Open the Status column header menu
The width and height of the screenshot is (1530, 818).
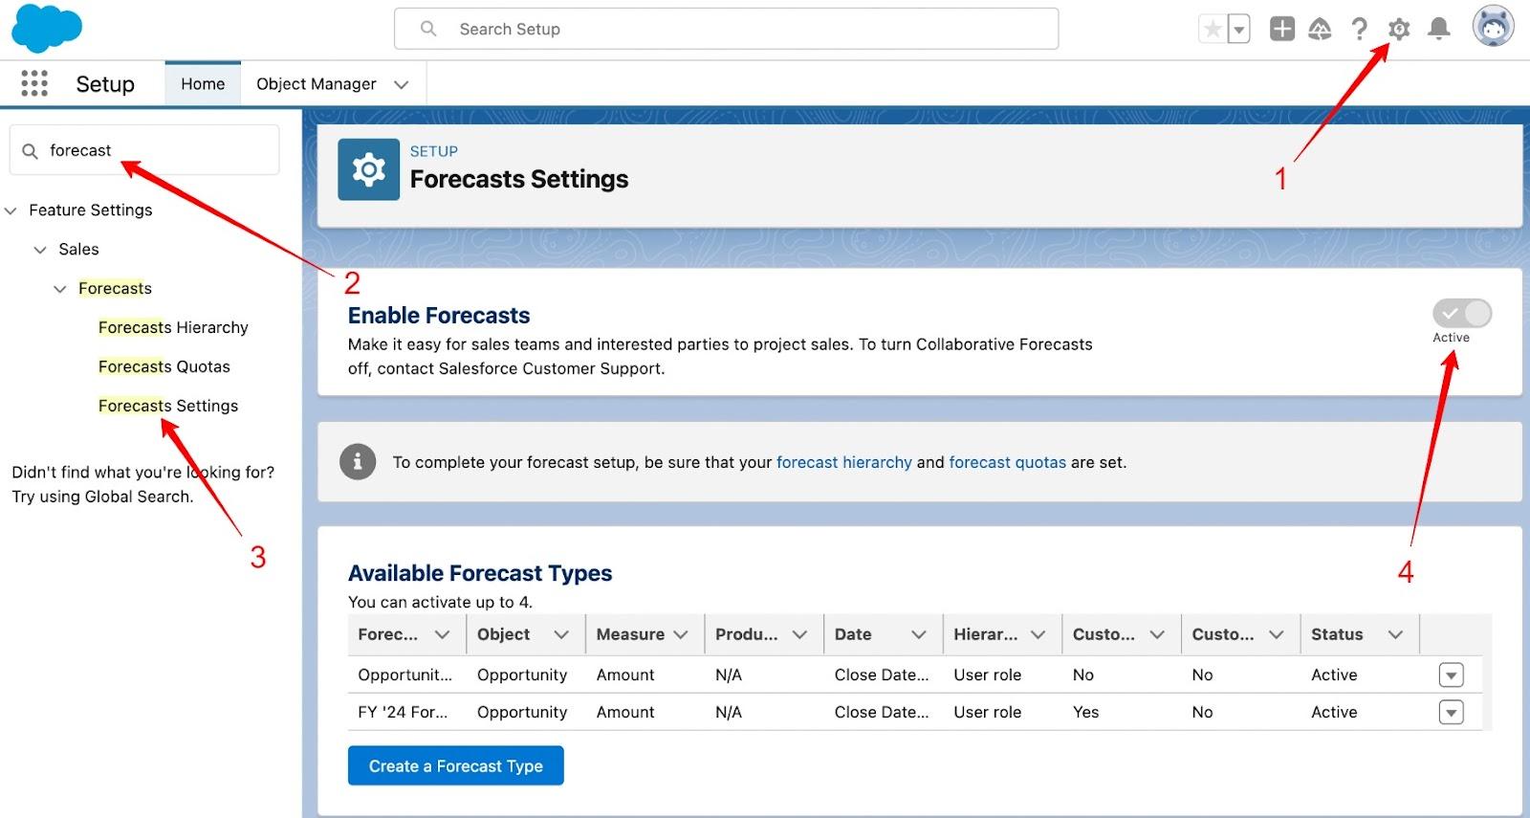tap(1395, 634)
